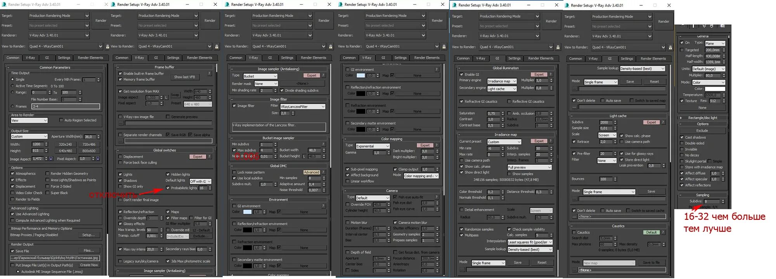
Task: Enable the Auto Region Selected checkbox
Action: [x=61, y=120]
